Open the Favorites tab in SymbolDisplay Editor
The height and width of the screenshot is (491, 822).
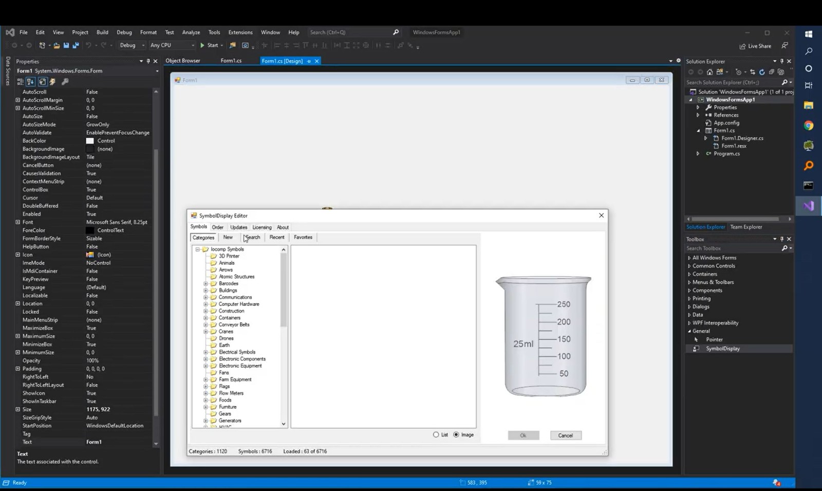pyautogui.click(x=303, y=238)
